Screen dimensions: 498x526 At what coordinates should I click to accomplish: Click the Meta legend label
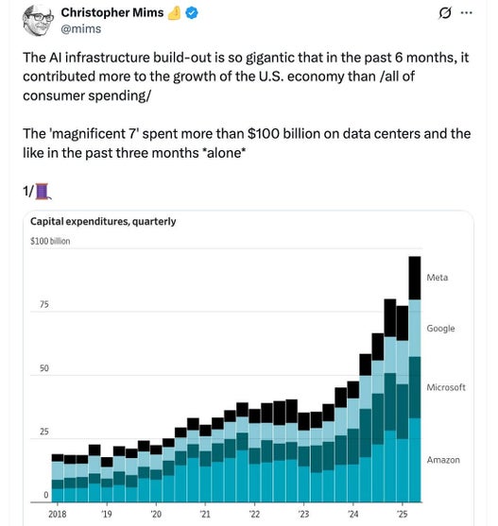coord(438,278)
